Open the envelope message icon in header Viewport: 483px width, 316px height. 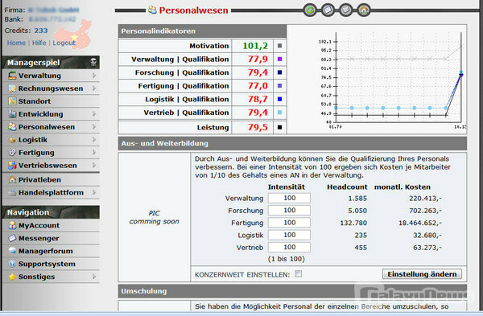(328, 10)
